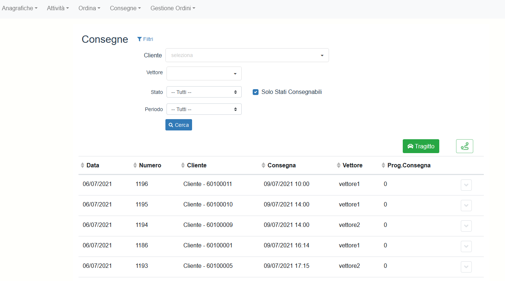
Task: Open the Anagrafiche menu
Action: pos(20,8)
